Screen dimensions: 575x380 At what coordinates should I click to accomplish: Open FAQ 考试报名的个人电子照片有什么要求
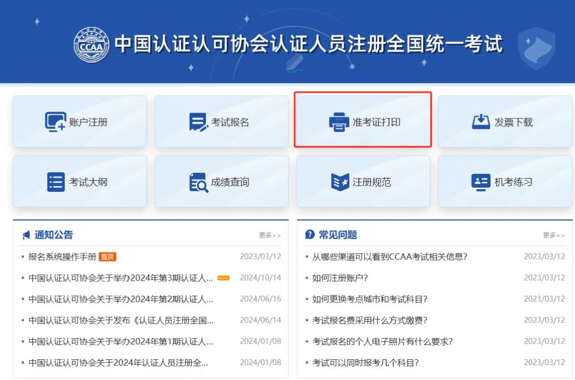tap(382, 342)
